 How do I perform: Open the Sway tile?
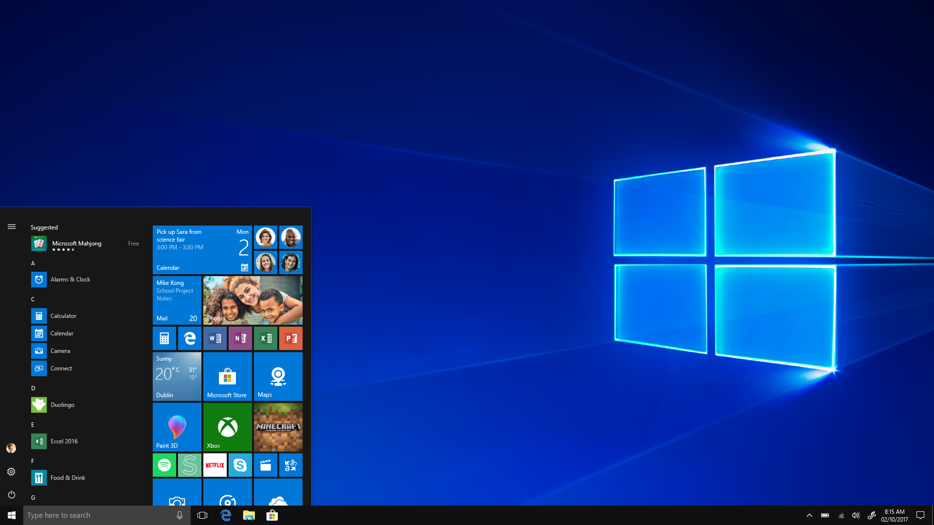(x=190, y=465)
